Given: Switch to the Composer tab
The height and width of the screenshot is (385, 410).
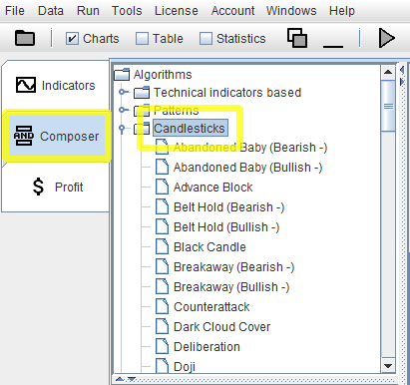Looking at the screenshot, I should (56, 137).
